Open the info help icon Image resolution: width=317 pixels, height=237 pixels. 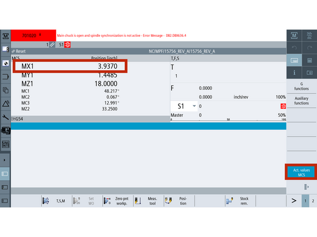click(x=294, y=73)
